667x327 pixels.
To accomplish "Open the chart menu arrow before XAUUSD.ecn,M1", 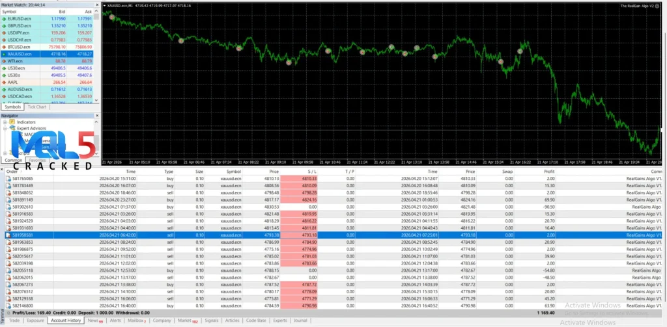I will [105, 5].
